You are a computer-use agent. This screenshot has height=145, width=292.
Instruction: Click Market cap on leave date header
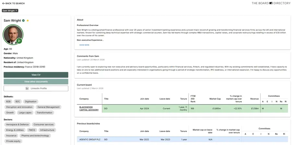point(202,131)
